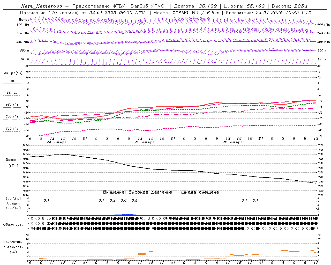
Task: Click the 'Долгота: 86.169' header field
Action: pos(195,6)
